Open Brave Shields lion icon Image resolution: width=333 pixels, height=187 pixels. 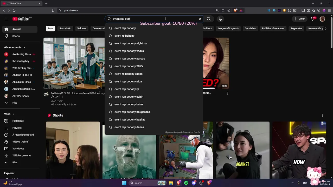235,10
